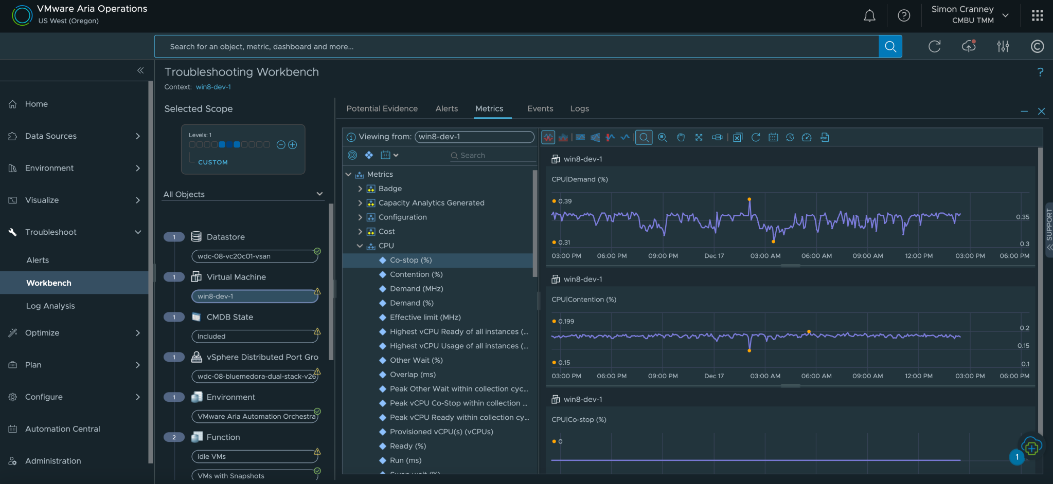
Task: Collapse the CPU metrics group
Action: [x=360, y=246]
